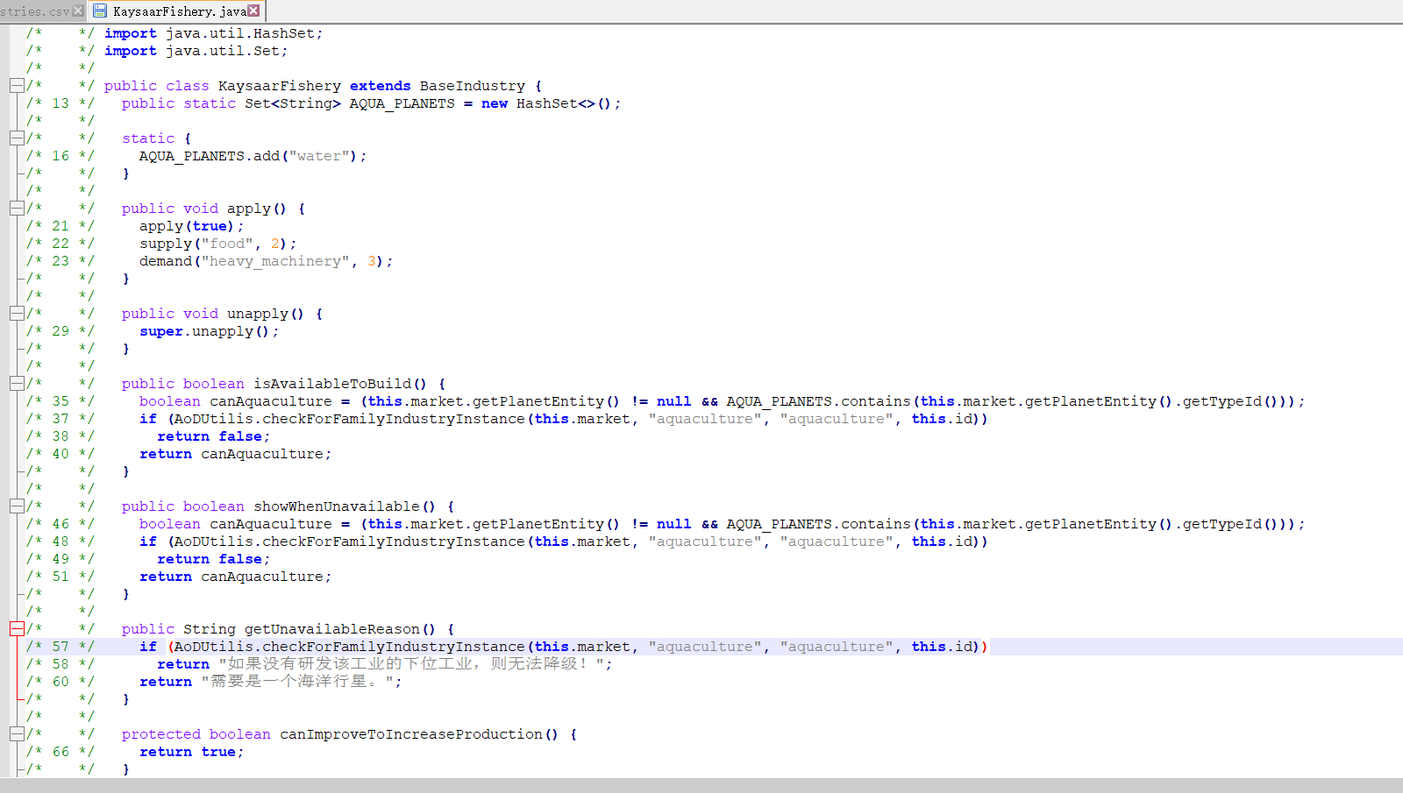Click the import java.util.HashSet line

pos(213,33)
